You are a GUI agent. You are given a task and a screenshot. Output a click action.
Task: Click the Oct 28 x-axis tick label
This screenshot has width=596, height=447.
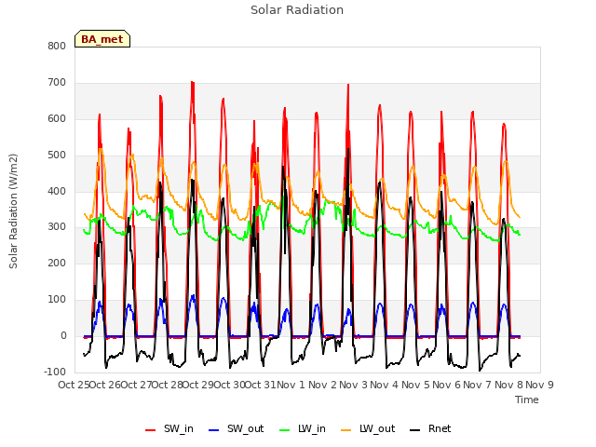point(168,385)
